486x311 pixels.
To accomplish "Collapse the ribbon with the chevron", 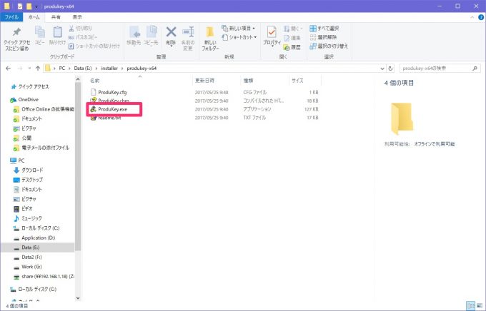I will point(472,17).
